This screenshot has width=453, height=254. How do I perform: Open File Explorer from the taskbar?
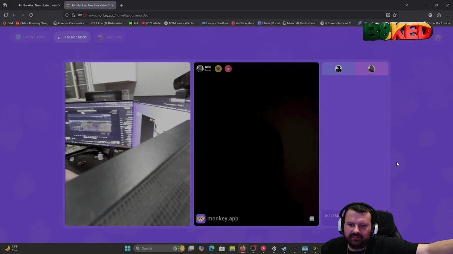tap(232, 248)
